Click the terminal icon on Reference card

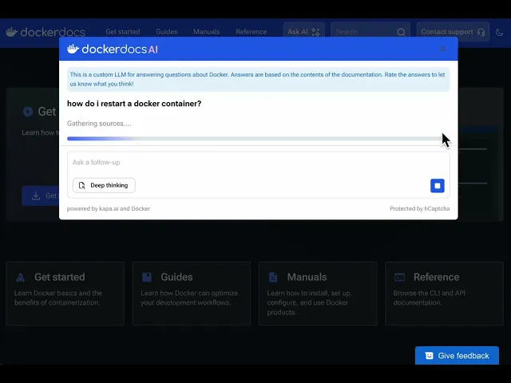(399, 277)
